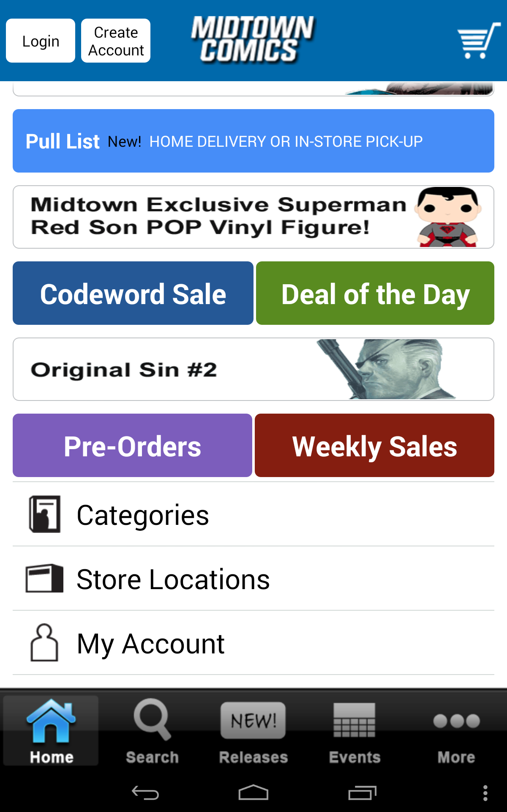Tap the Categories book icon
This screenshot has height=812, width=507.
44,514
